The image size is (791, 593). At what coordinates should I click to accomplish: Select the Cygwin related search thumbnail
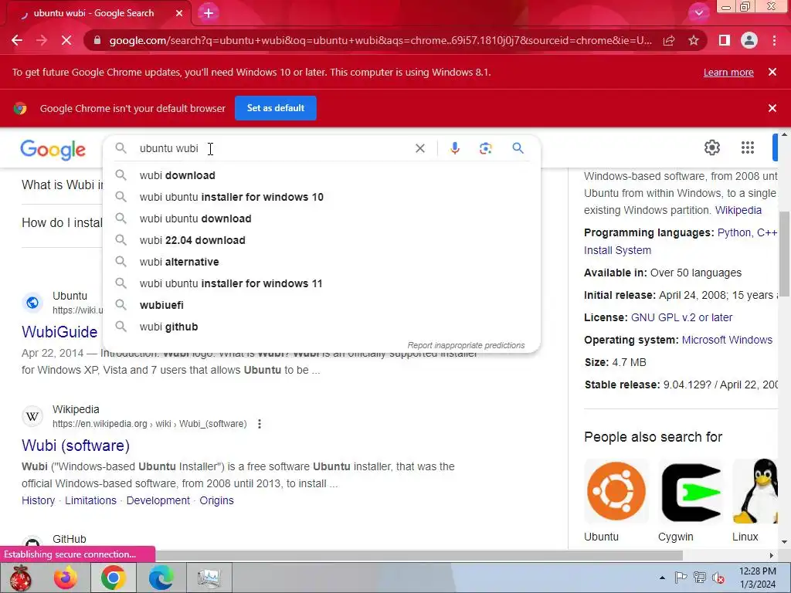pyautogui.click(x=690, y=491)
